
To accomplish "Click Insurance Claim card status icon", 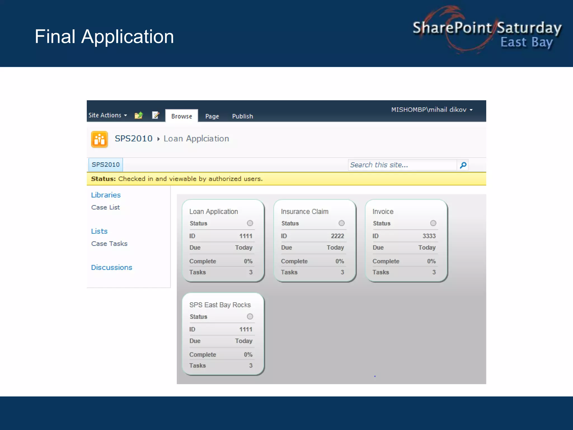I will coord(341,223).
